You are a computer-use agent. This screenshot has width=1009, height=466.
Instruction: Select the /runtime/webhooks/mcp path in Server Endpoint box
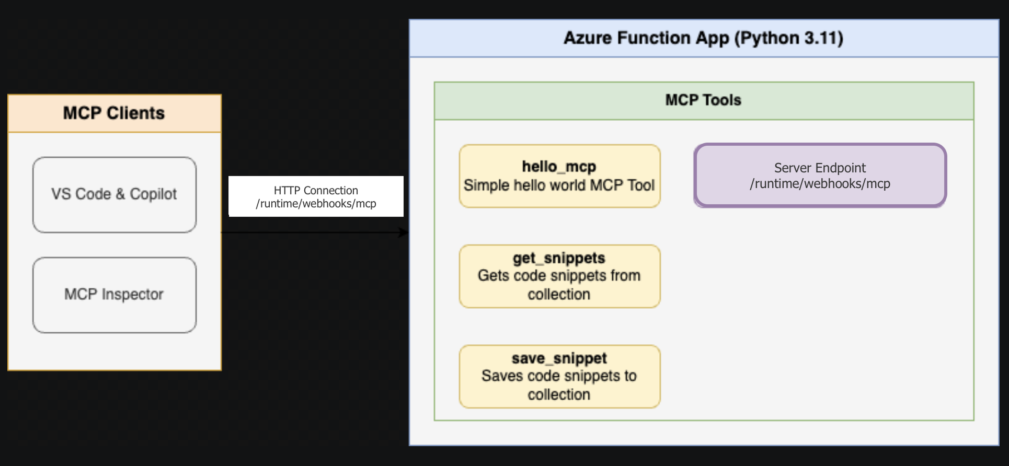(820, 184)
